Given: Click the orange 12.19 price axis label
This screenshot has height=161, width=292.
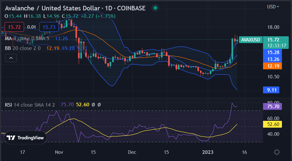Looking at the screenshot, I should coord(272,66).
